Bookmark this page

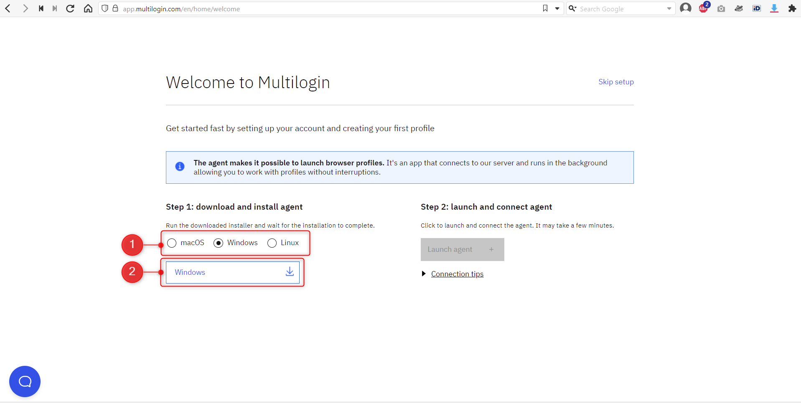(x=545, y=8)
